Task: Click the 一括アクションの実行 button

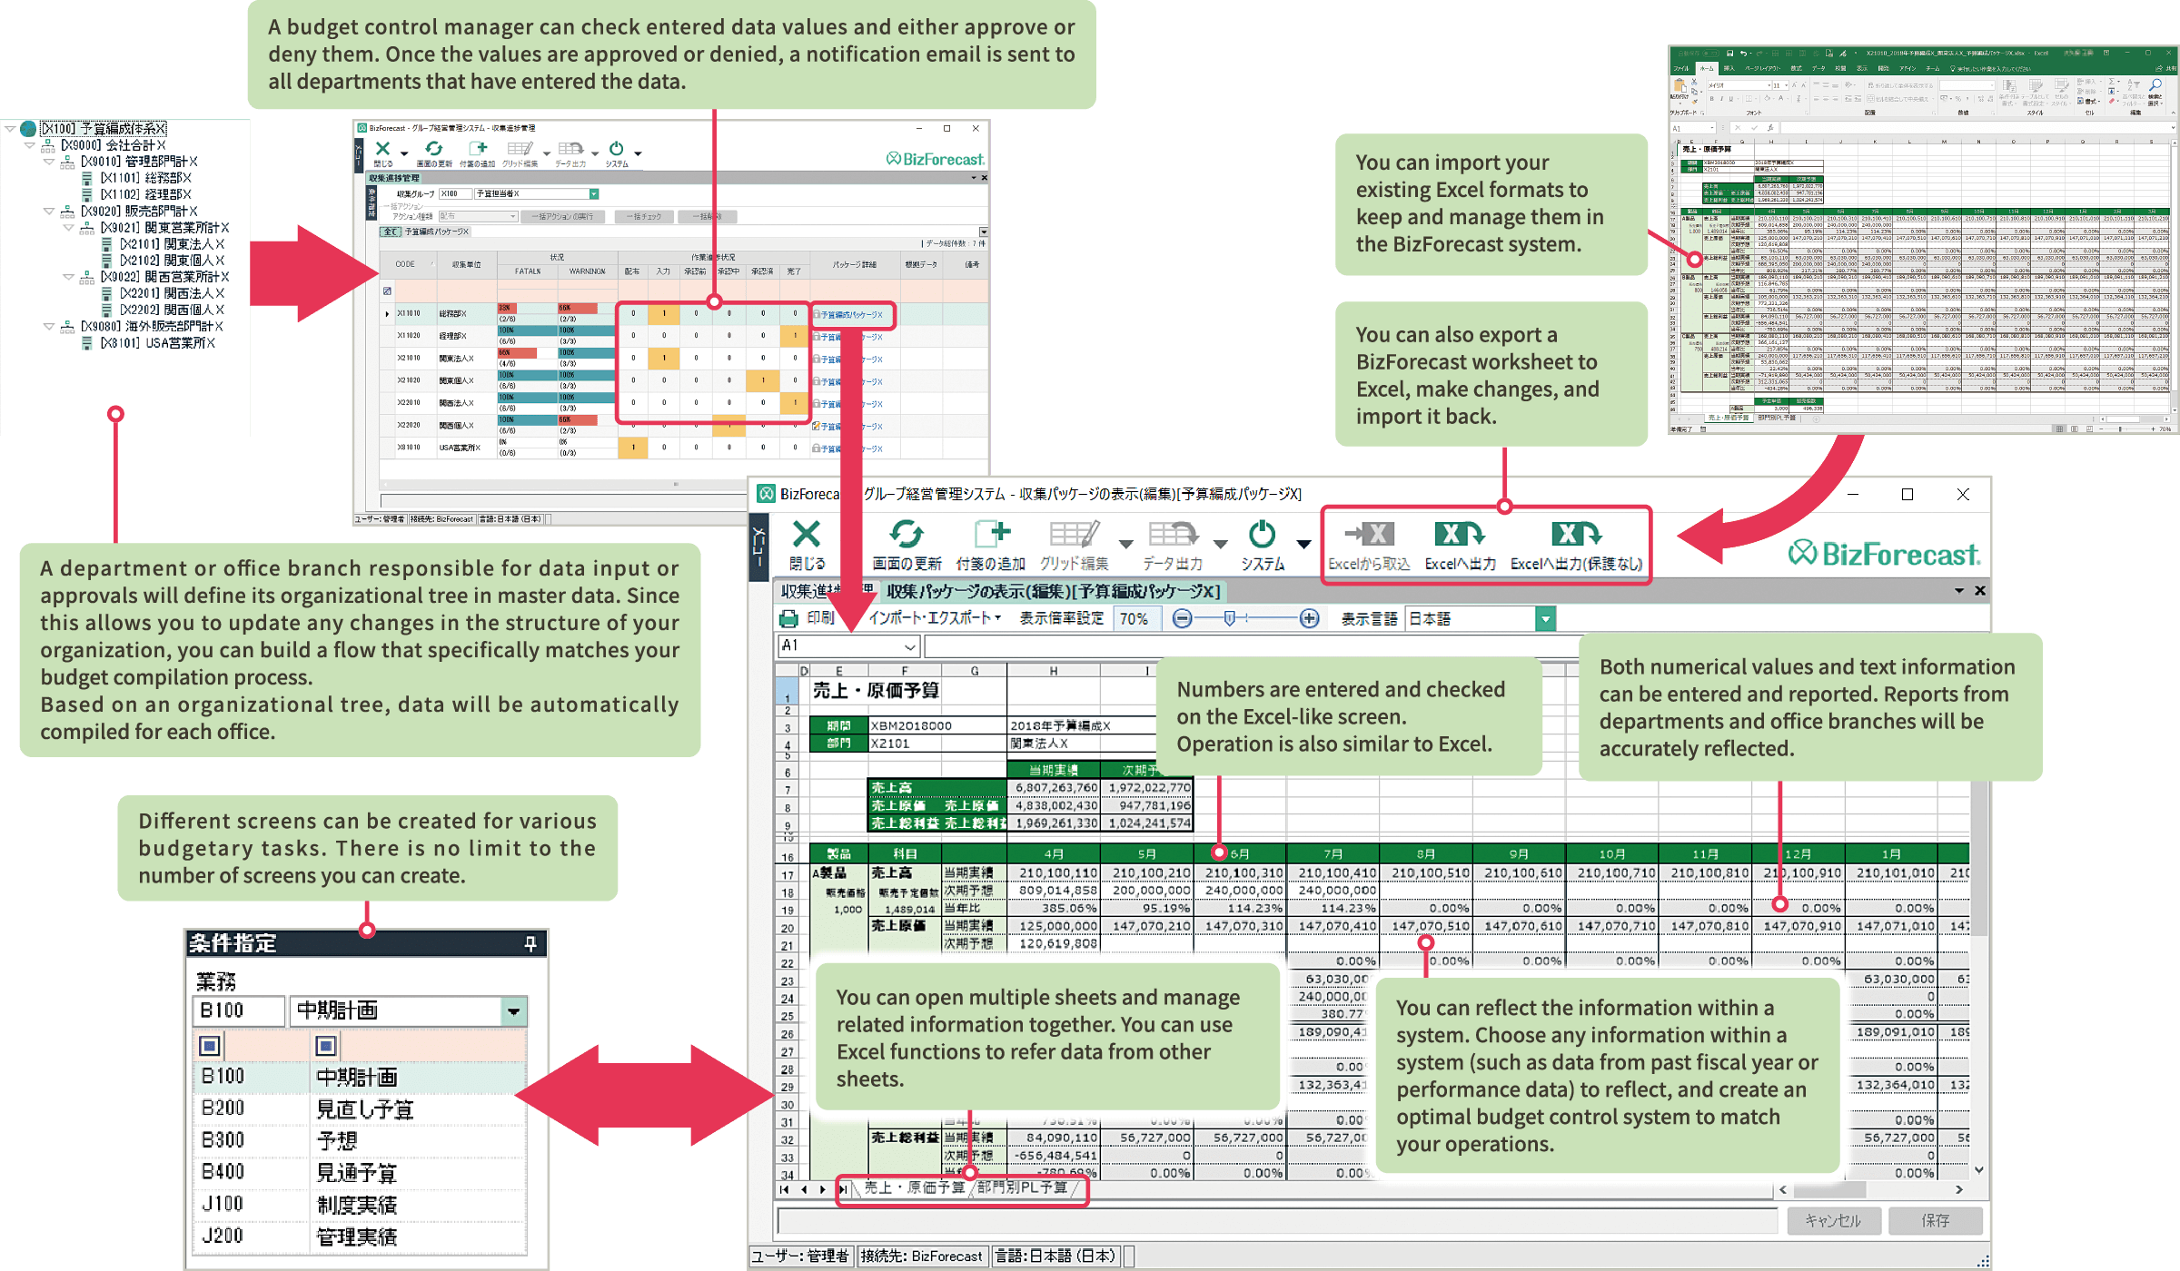Action: [x=565, y=217]
